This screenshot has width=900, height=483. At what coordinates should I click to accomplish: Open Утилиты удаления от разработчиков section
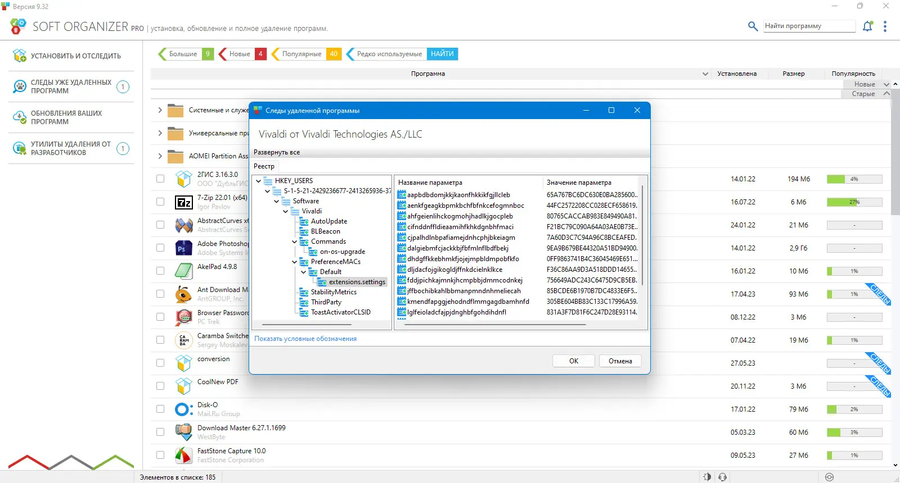pyautogui.click(x=71, y=148)
